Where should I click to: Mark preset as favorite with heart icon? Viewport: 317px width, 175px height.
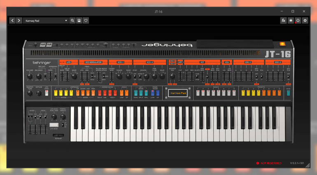86,21
